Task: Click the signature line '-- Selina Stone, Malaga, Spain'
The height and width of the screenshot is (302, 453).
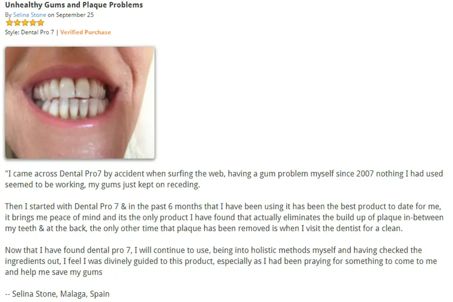Action: [57, 294]
